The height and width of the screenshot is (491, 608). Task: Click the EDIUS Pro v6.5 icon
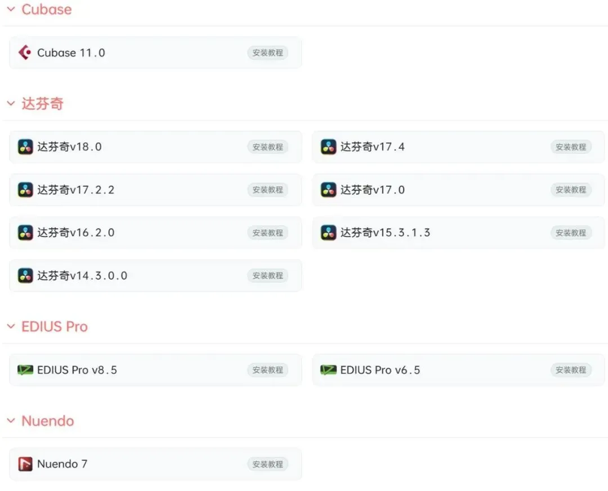click(328, 370)
